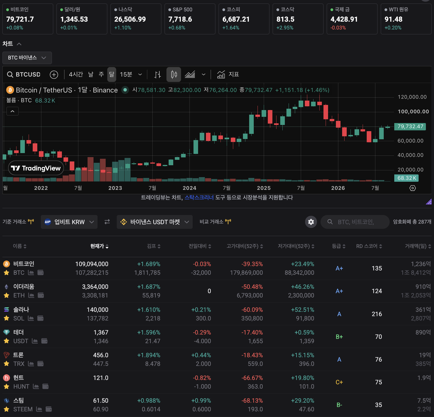
Task: Select the area chart style icon
Action: point(190,75)
